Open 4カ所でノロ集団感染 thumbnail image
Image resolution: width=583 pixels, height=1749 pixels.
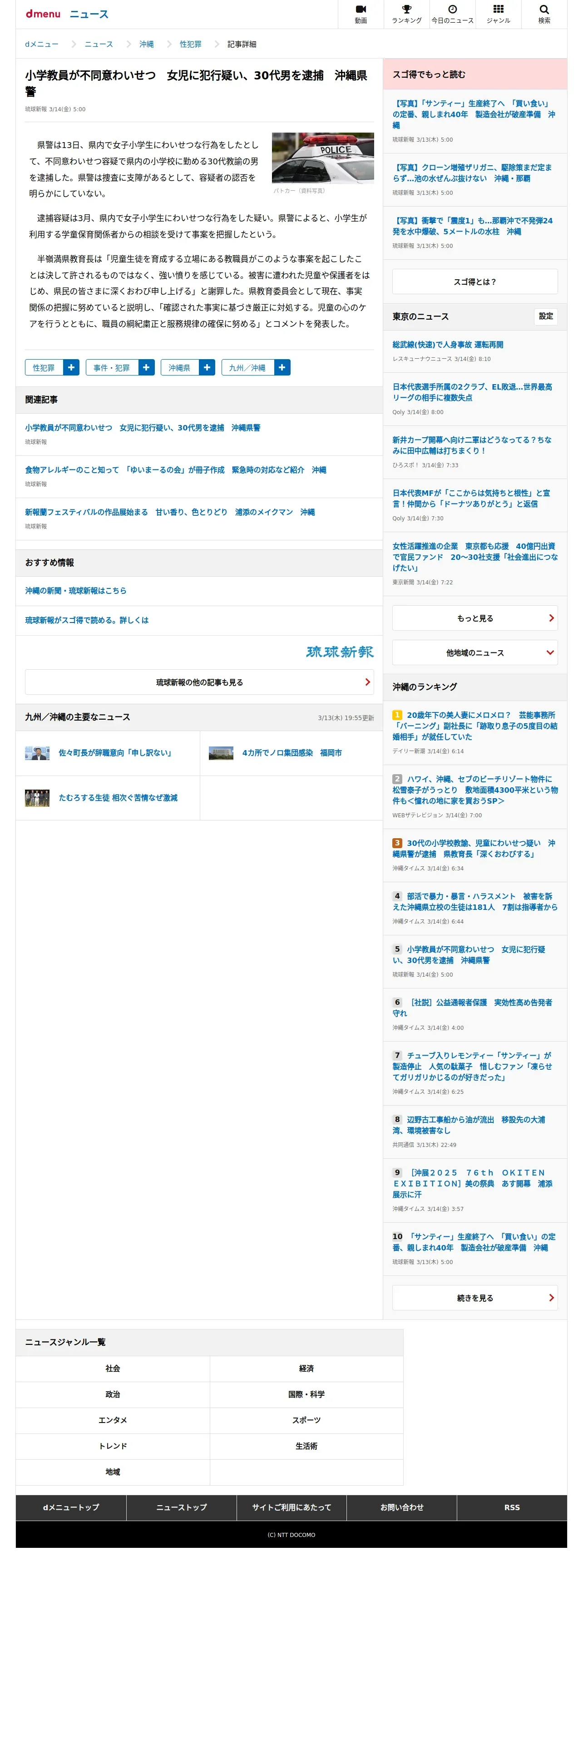(x=221, y=753)
